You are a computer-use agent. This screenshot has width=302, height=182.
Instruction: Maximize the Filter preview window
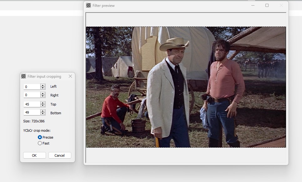pyautogui.click(x=267, y=5)
